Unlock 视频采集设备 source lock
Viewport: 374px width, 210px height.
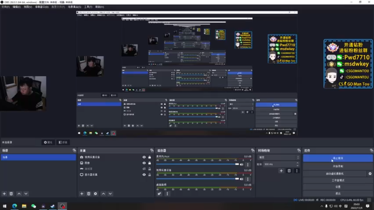pos(150,157)
